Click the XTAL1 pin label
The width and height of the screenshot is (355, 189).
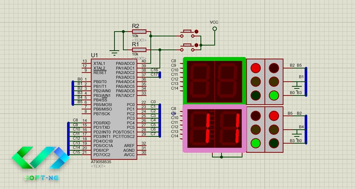click(x=99, y=63)
